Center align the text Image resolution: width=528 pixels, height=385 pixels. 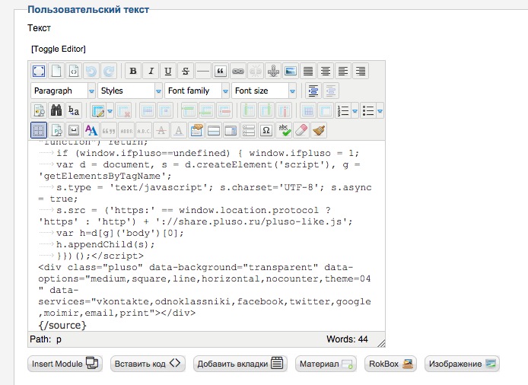pos(326,71)
